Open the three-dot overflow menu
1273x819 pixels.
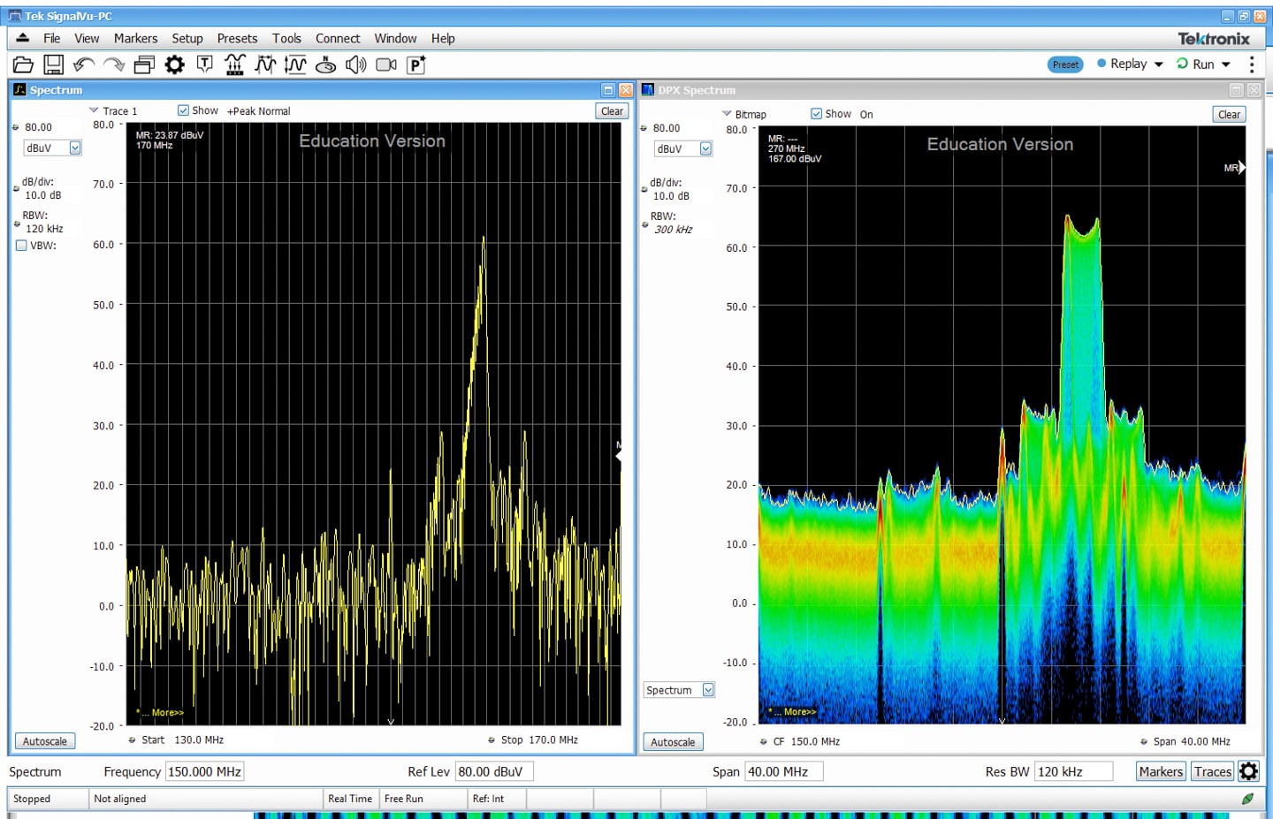pyautogui.click(x=1252, y=64)
